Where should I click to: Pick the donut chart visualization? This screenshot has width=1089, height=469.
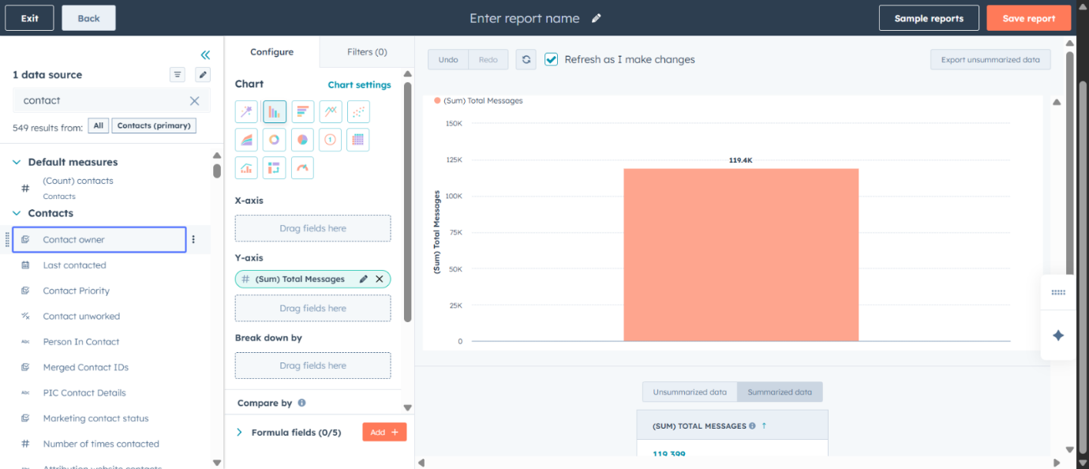(x=274, y=140)
